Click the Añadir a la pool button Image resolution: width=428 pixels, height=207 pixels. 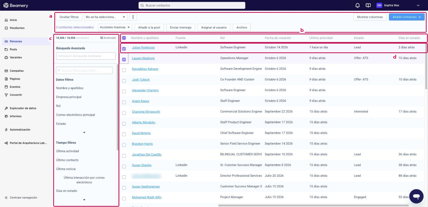[149, 27]
